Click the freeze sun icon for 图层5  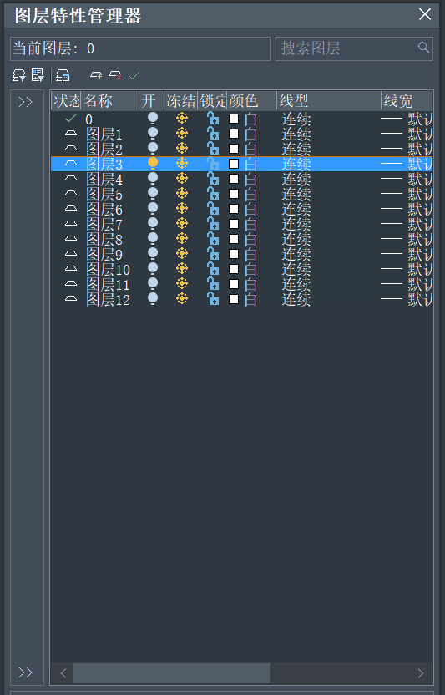[x=182, y=193]
